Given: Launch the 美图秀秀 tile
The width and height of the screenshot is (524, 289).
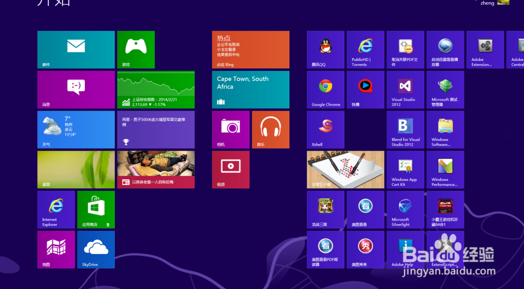Looking at the screenshot, I should [x=365, y=250].
